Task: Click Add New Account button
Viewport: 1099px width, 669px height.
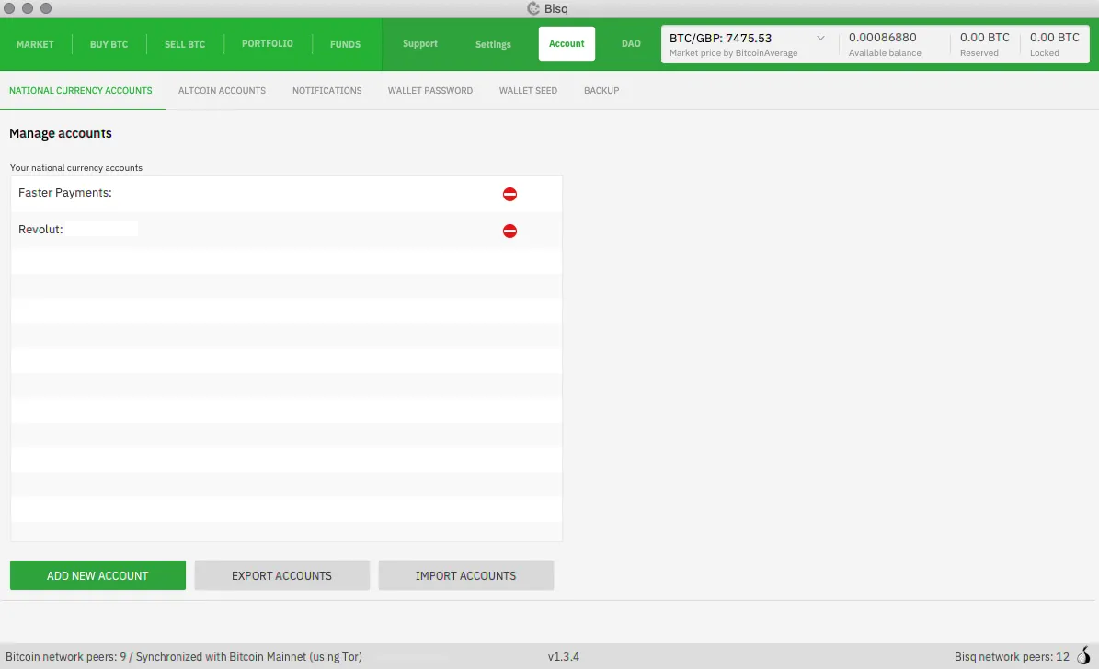Action: pyautogui.click(x=97, y=575)
